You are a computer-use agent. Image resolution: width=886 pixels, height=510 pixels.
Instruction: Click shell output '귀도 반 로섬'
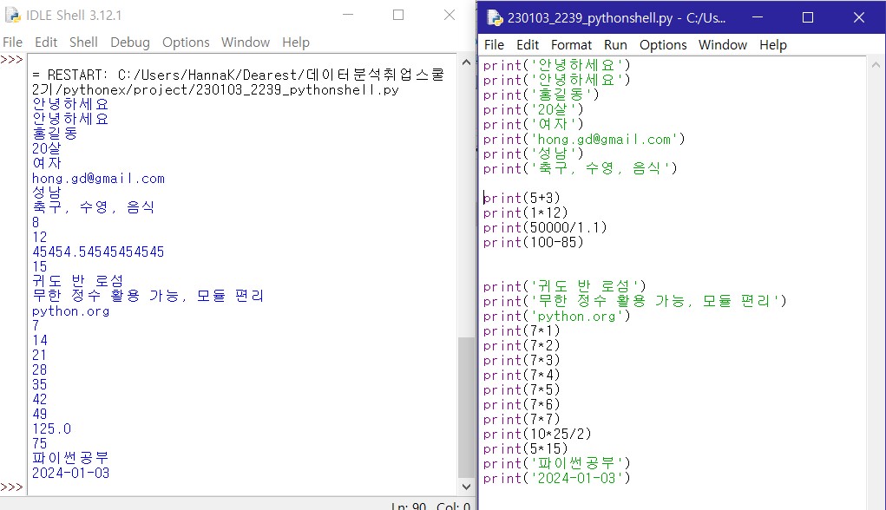pyautogui.click(x=77, y=281)
